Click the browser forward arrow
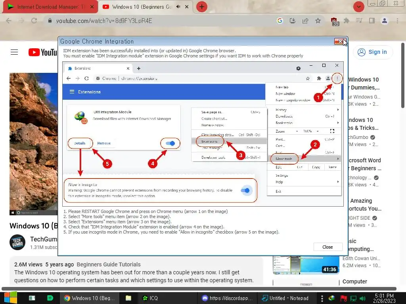The height and width of the screenshot is (304, 406). point(21,21)
